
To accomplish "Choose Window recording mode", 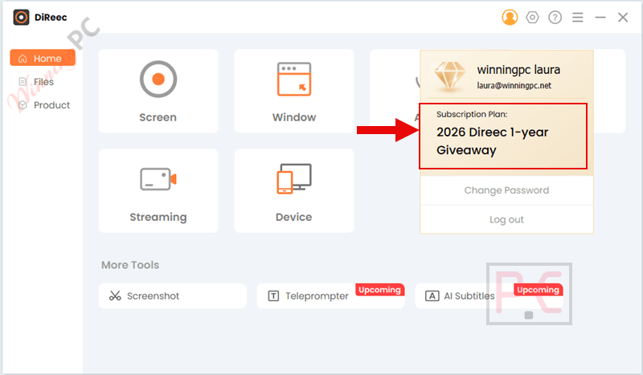I will [x=294, y=91].
